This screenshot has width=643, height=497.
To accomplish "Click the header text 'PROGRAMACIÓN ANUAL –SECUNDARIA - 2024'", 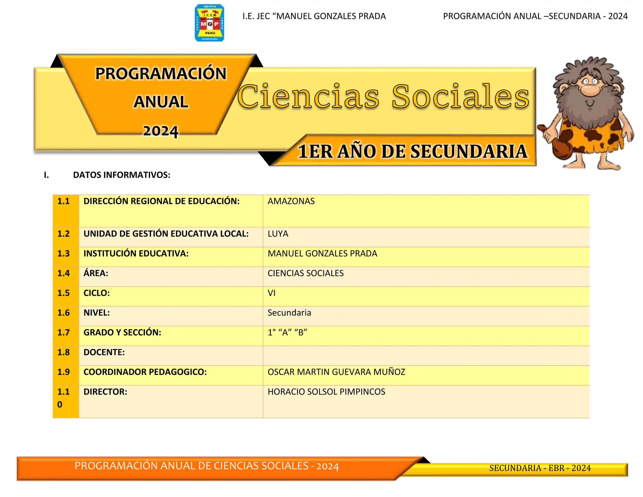I will coord(535,16).
